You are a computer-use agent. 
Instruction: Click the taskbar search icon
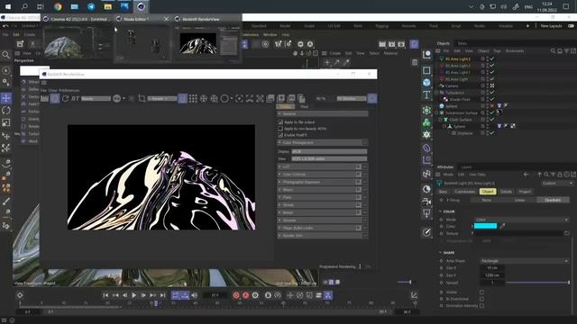point(24,6)
